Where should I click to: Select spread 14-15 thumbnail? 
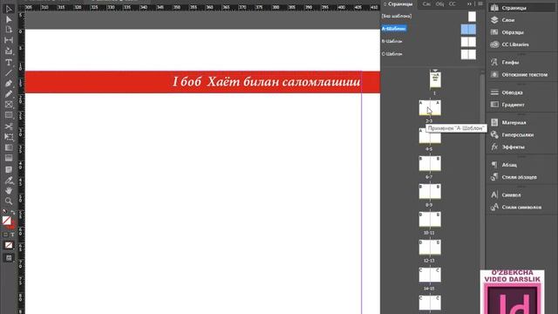coord(430,276)
